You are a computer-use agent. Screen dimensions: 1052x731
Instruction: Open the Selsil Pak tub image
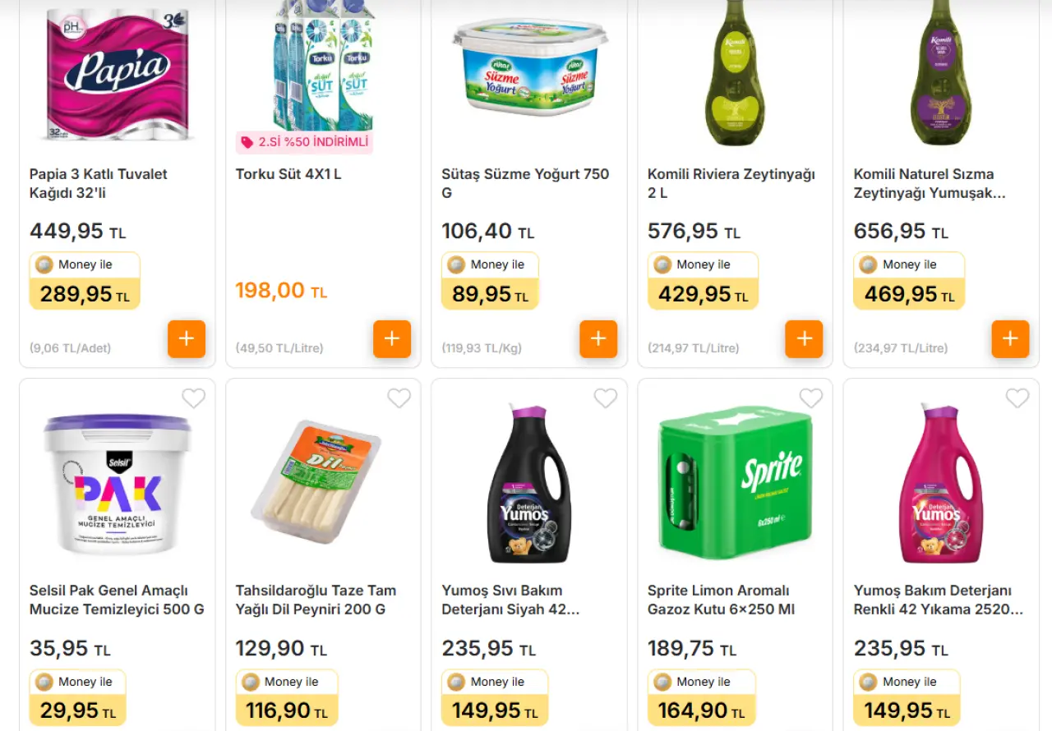[x=118, y=485]
